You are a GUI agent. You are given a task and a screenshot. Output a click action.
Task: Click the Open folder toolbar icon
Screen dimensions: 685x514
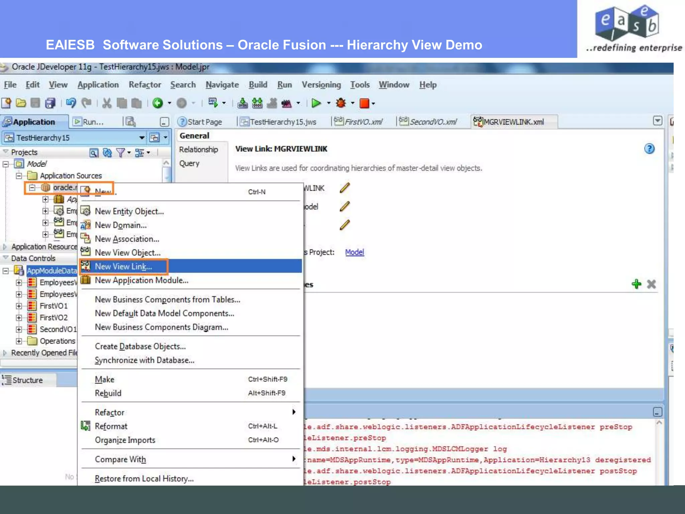[x=21, y=103]
